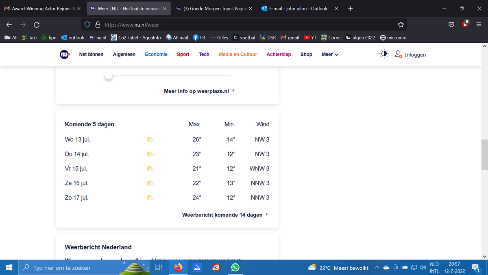Open the micromix bookmark
488x275 pixels.
pos(393,37)
